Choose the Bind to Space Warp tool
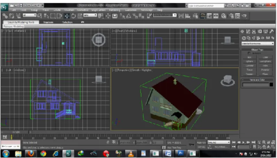Viewport: 277px width, 158px height. [18, 16]
